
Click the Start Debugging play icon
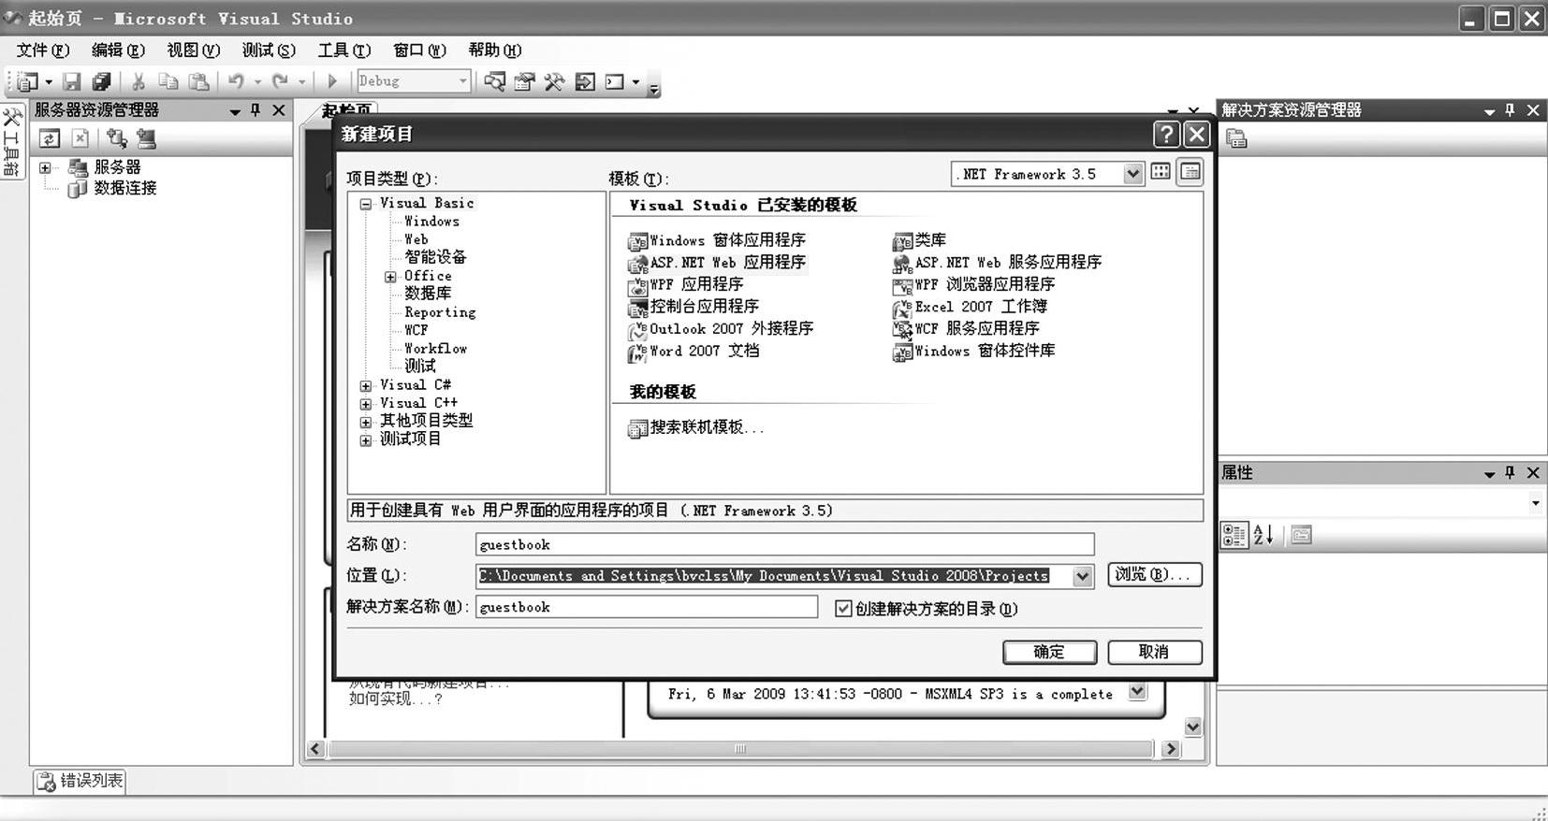(331, 81)
